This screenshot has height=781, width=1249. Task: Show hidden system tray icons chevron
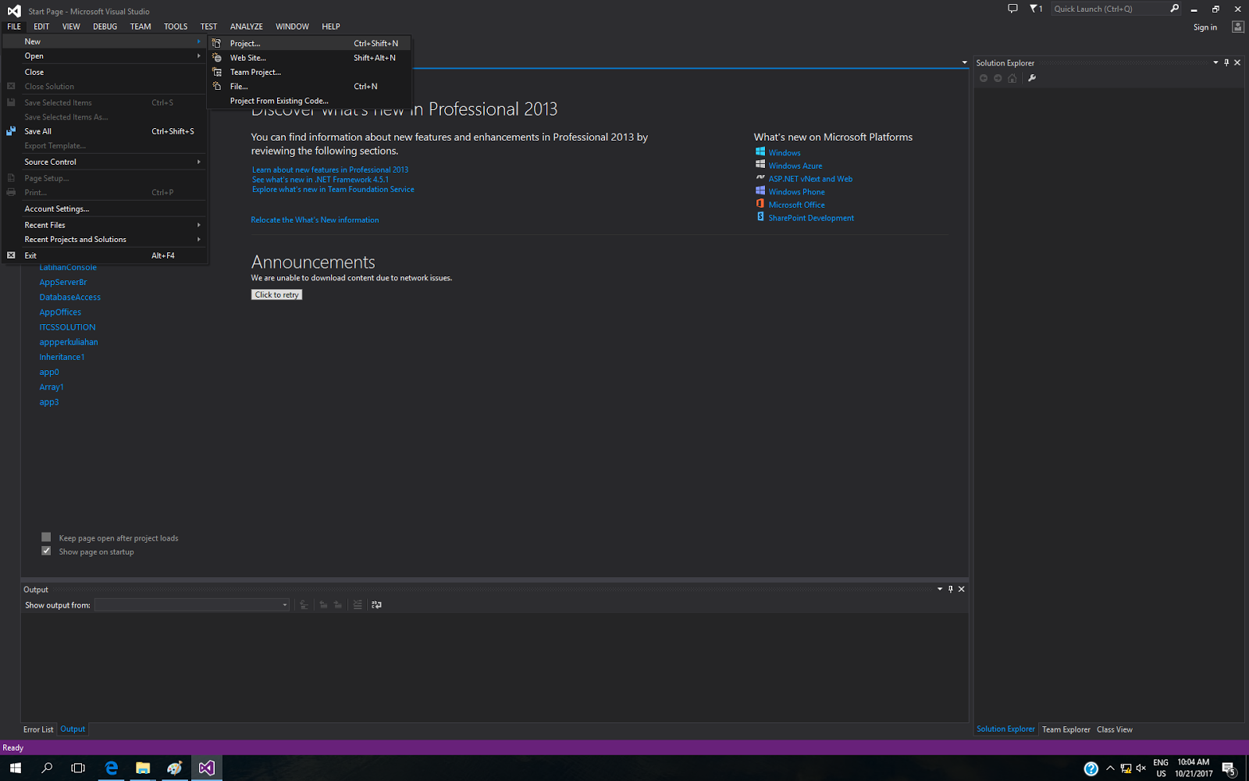tap(1110, 769)
